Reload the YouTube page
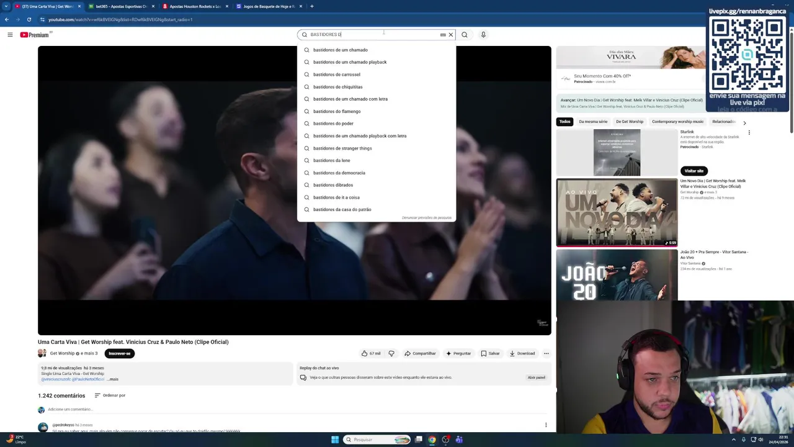Viewport: 794px width, 447px height. [29, 19]
